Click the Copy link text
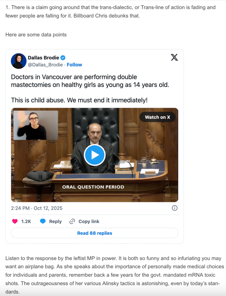226x296 pixels. click(89, 221)
